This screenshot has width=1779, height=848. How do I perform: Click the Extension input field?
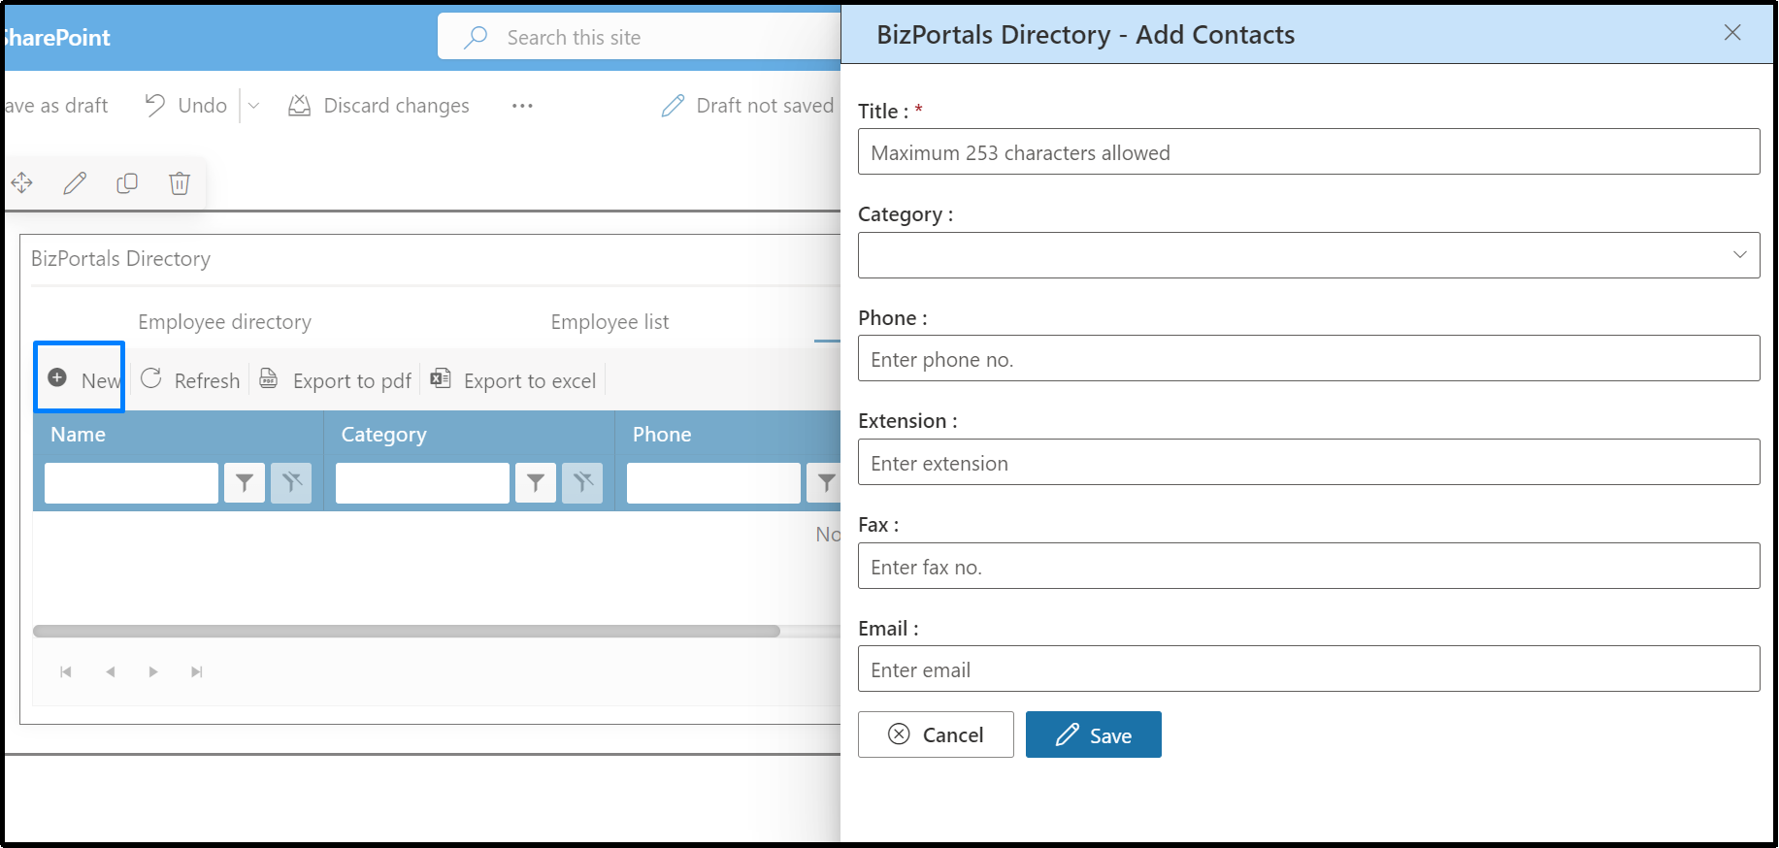point(1308,463)
